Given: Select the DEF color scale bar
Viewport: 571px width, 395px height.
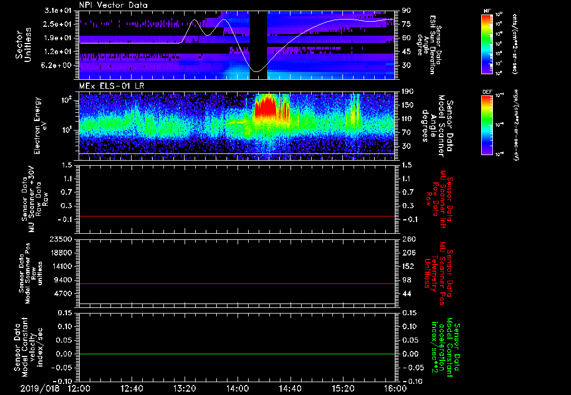Looking at the screenshot, I should 487,125.
